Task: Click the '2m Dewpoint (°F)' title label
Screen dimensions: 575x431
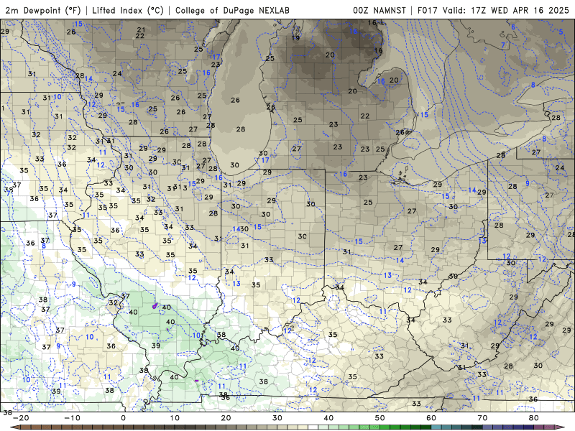Action: (x=42, y=10)
